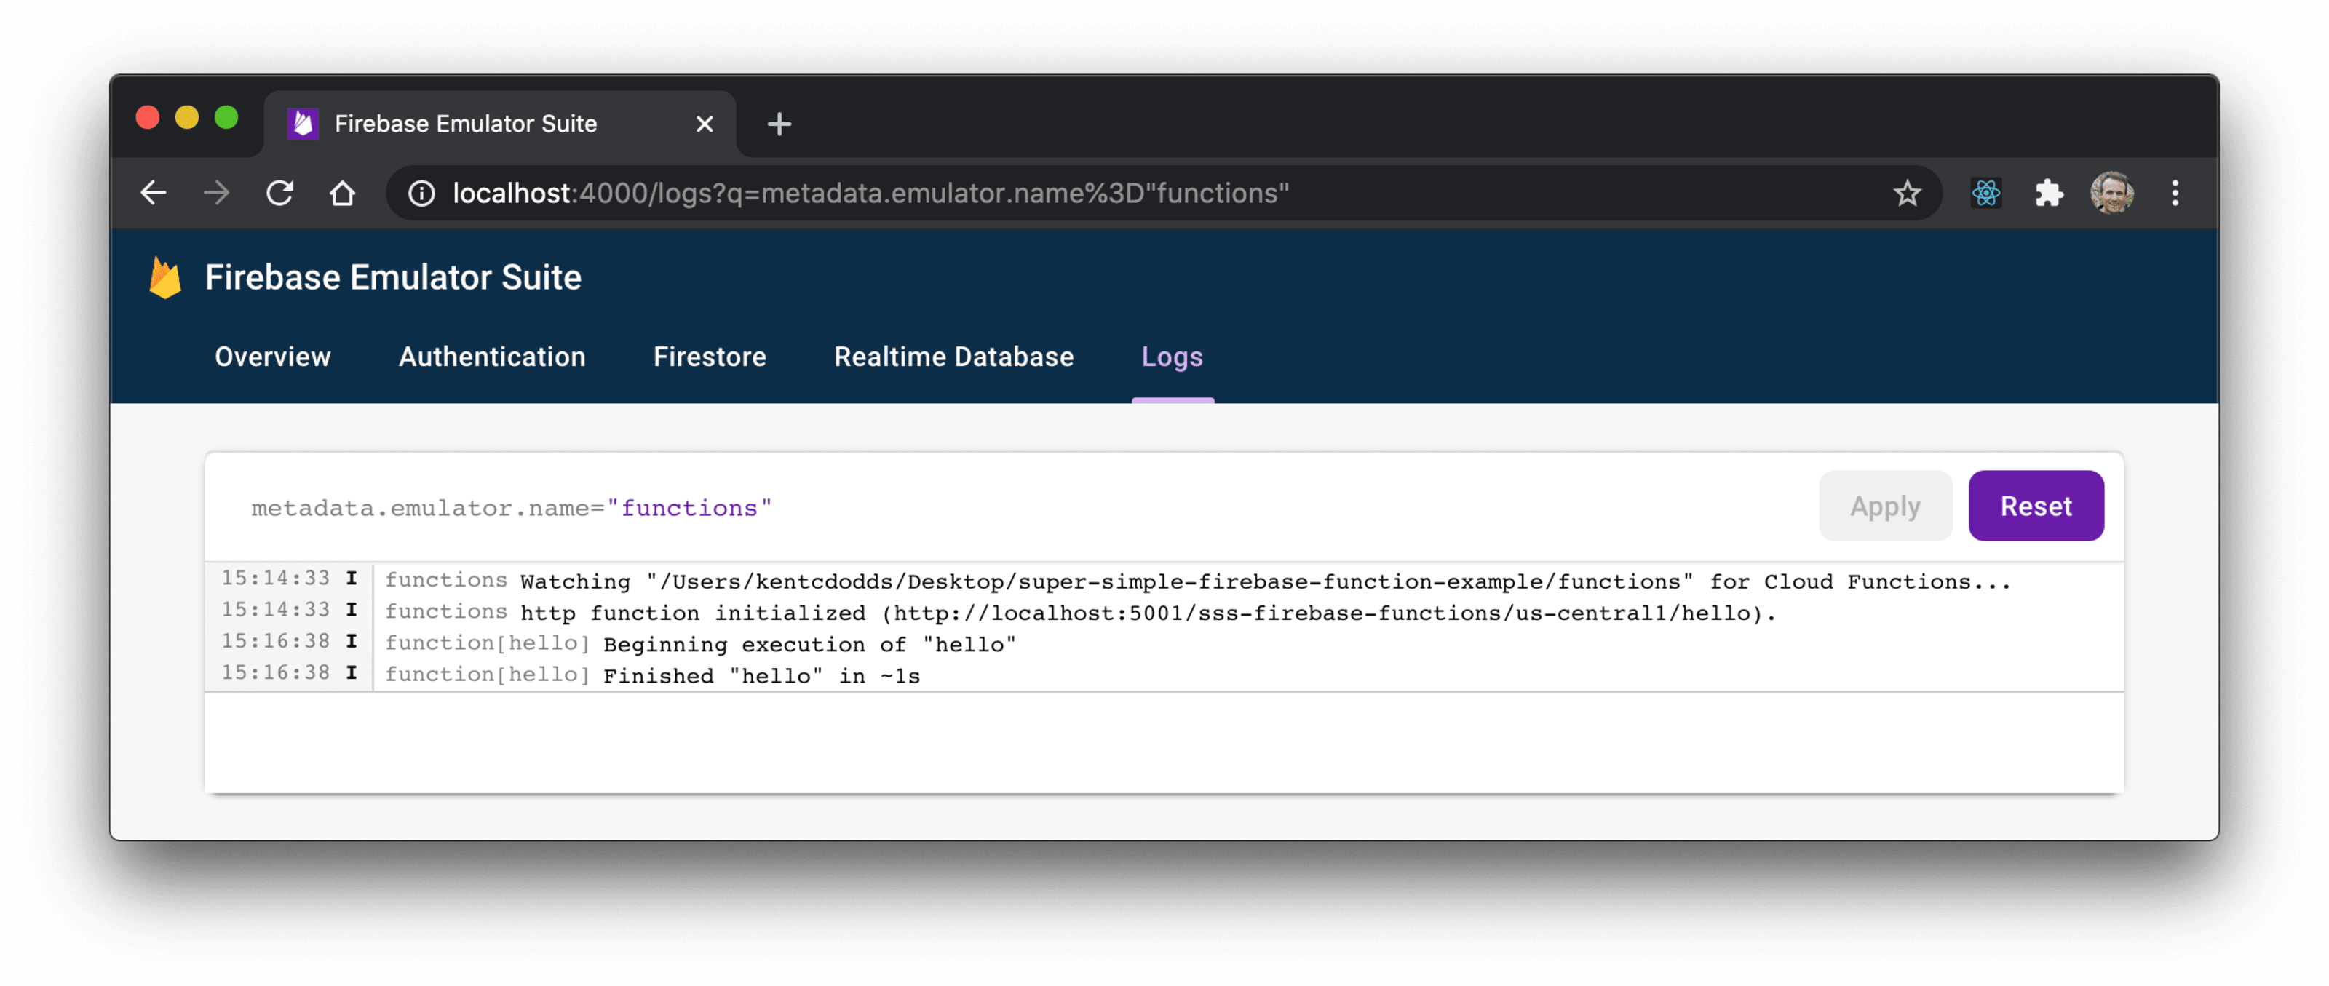Click the browser back arrow
Viewport: 2329px width, 986px height.
pos(154,194)
